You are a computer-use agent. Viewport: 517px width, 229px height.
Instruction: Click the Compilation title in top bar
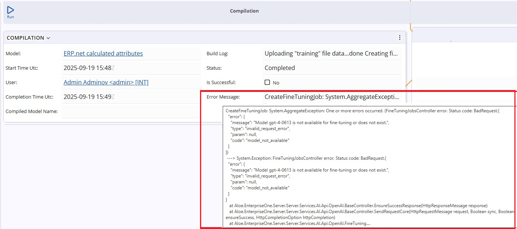pos(244,11)
